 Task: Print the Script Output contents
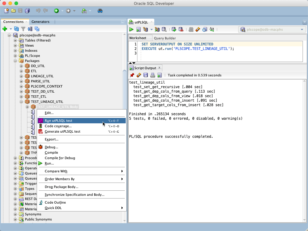[152, 75]
